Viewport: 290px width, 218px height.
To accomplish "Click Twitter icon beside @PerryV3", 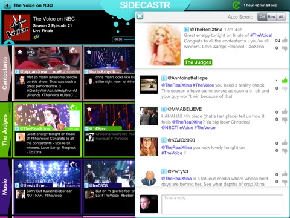I will tap(164, 171).
